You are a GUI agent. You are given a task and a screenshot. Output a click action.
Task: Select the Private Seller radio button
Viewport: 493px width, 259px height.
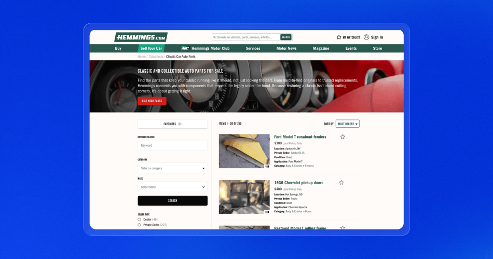139,225
